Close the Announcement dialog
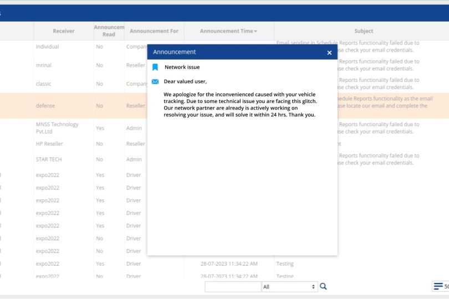 click(329, 53)
